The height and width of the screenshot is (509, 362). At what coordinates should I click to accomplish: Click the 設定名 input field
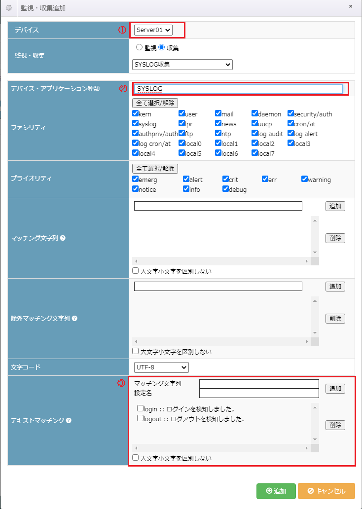point(259,393)
